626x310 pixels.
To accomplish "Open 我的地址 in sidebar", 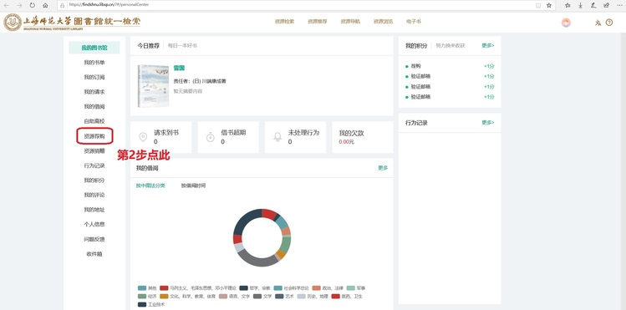I will tap(94, 210).
